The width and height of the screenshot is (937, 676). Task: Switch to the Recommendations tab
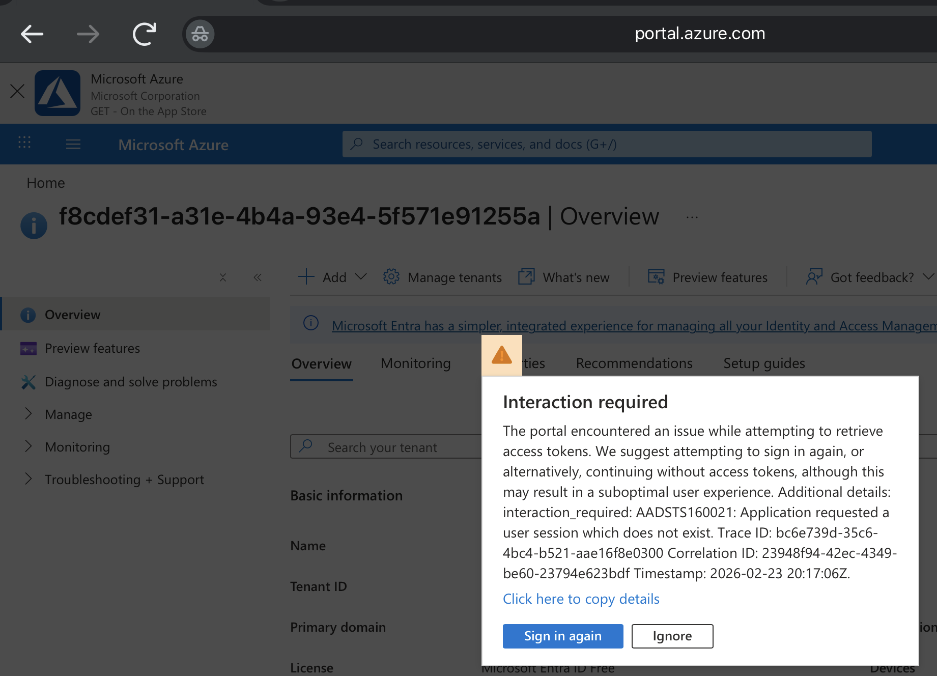(x=634, y=363)
